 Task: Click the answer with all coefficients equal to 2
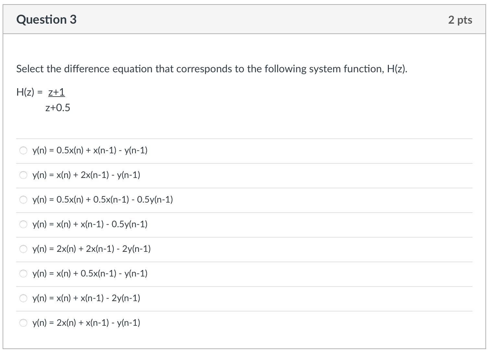(91, 249)
